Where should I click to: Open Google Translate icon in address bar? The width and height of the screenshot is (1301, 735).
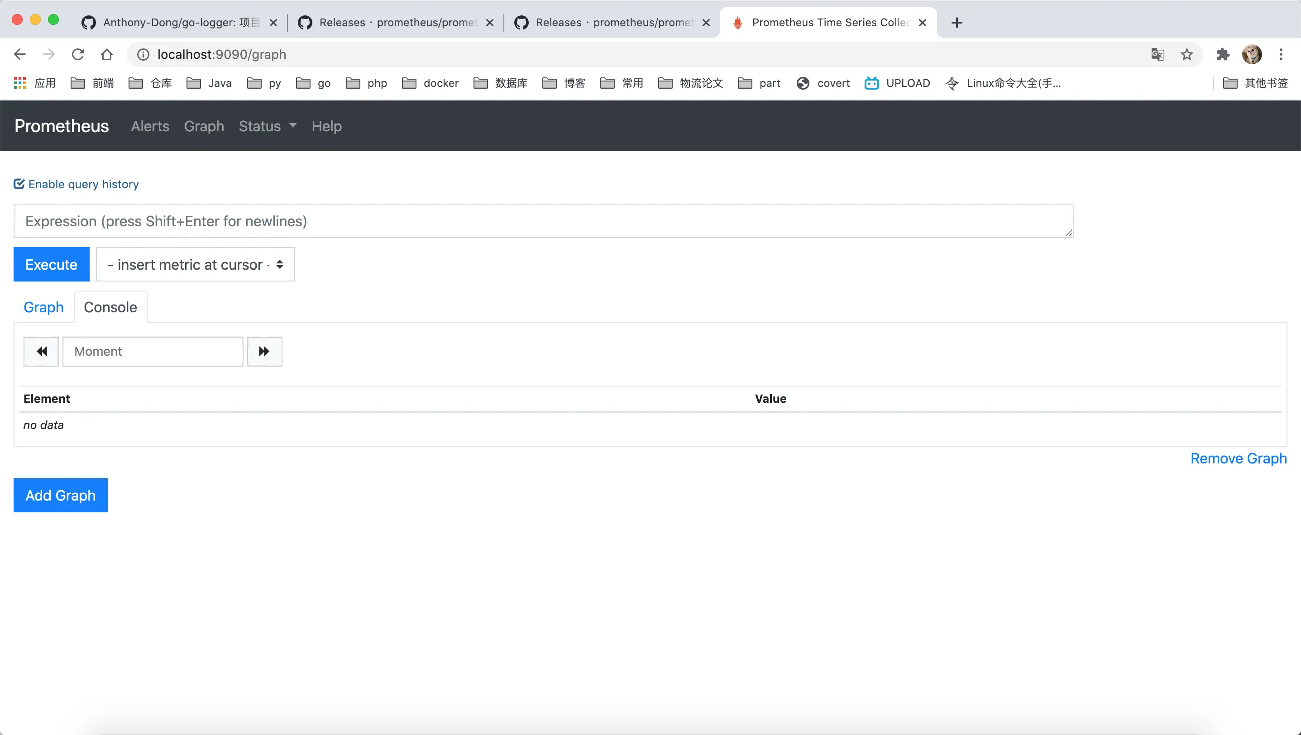click(x=1158, y=54)
